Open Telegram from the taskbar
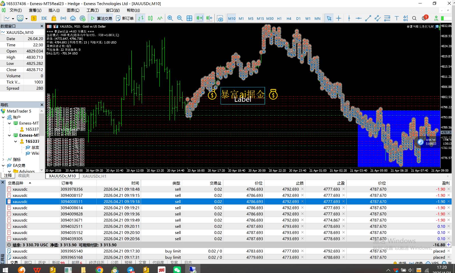 130,270
